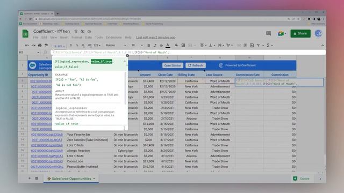Screen dimensions: 344x193
Task: Click the Name box showing H3
Action: click(x=28, y=53)
